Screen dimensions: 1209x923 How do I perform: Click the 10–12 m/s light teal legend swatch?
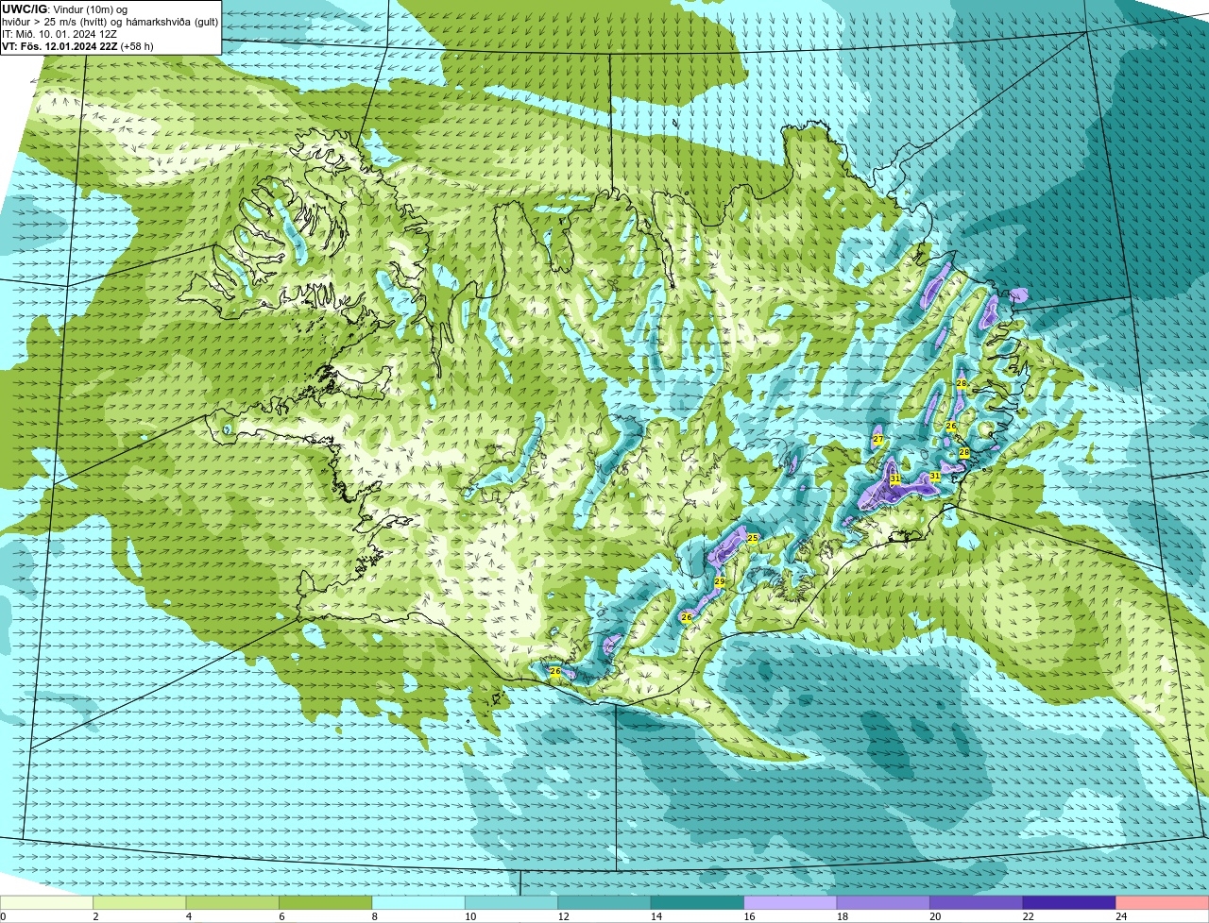click(512, 902)
